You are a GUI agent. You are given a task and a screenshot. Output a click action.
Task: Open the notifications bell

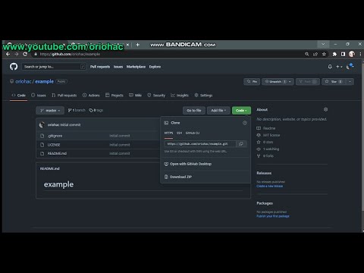[330, 67]
